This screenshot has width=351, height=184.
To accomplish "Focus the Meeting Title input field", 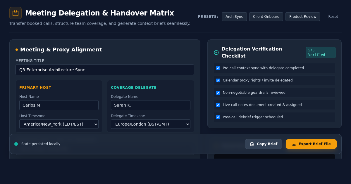I will (105, 70).
